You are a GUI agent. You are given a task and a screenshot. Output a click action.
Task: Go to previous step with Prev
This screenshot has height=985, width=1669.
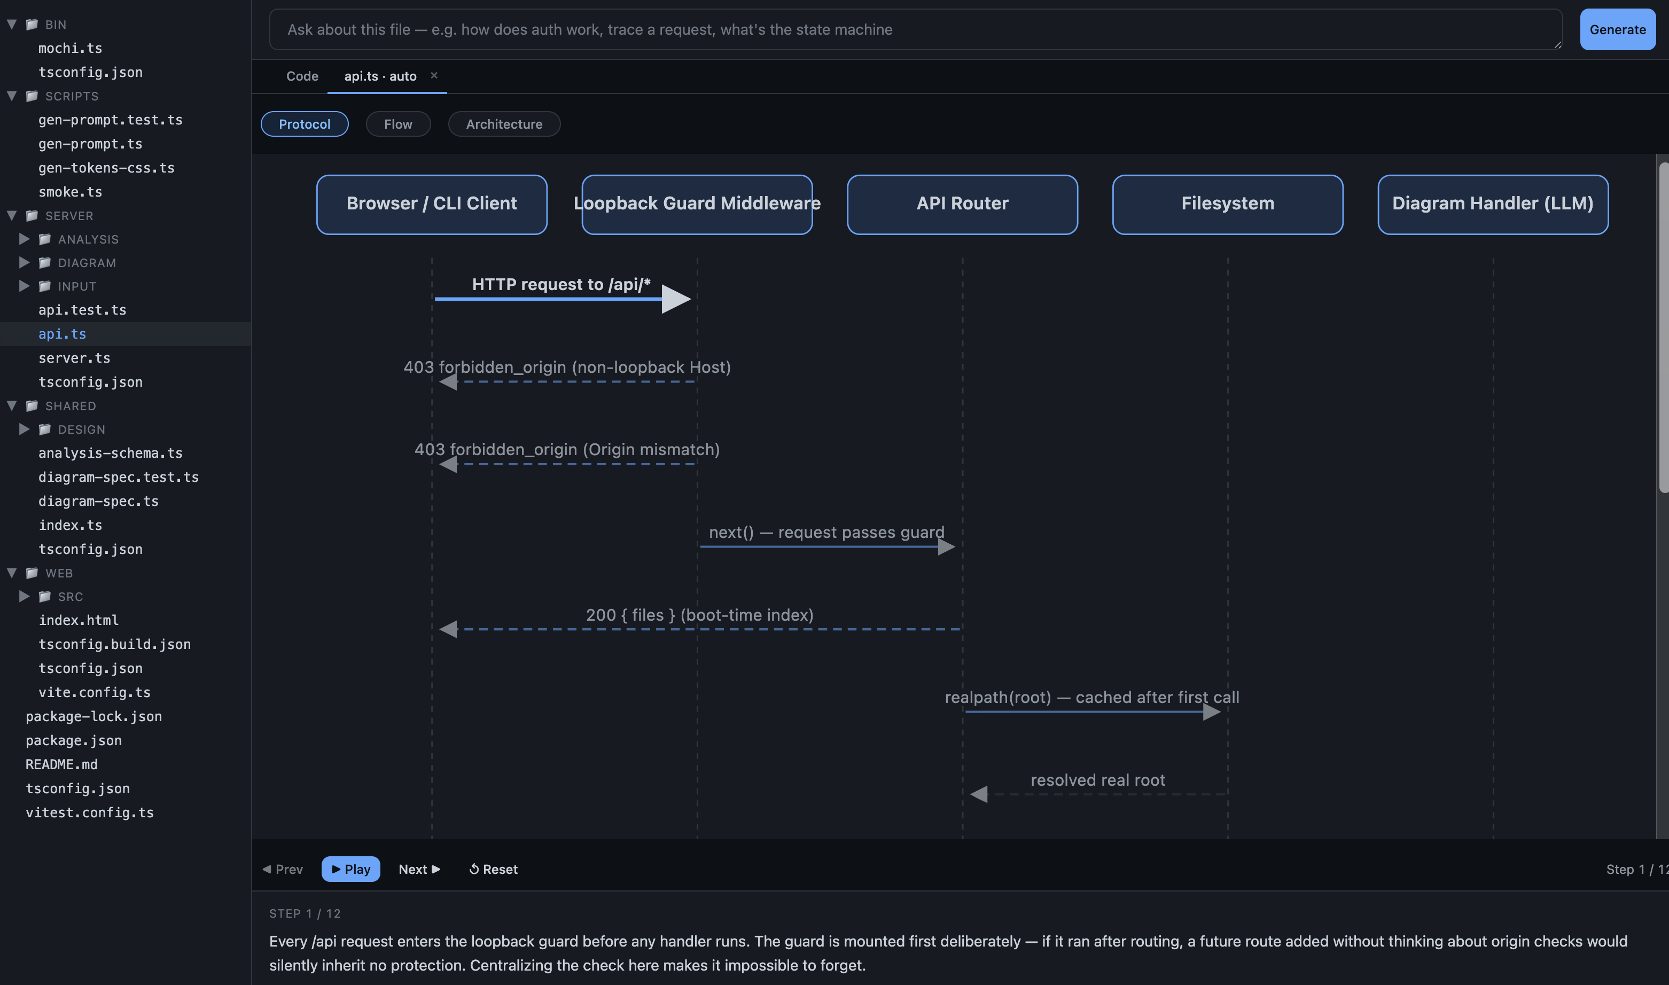click(x=283, y=869)
